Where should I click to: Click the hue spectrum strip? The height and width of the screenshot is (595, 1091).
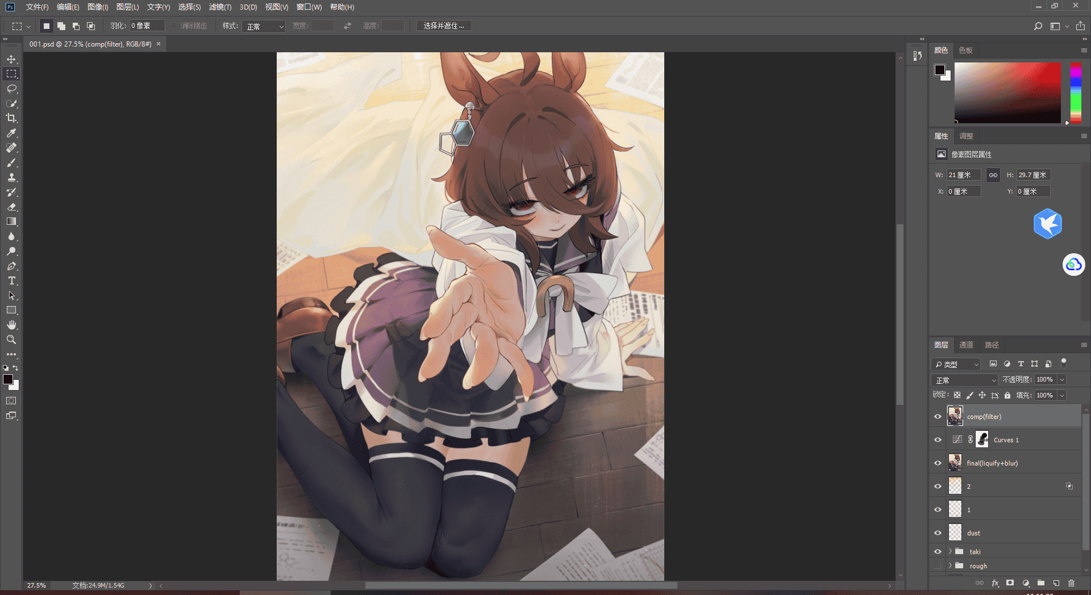point(1076,93)
